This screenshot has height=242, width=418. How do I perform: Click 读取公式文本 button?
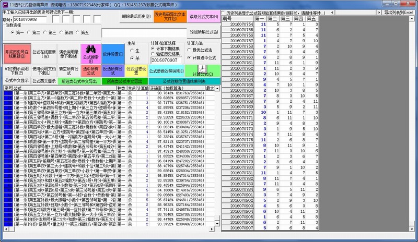click(x=202, y=17)
